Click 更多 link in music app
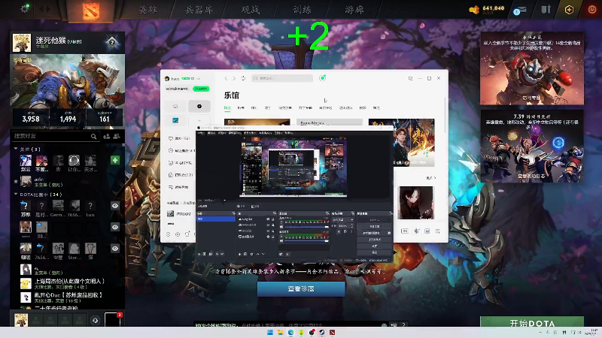This screenshot has height=338, width=602. click(430, 178)
